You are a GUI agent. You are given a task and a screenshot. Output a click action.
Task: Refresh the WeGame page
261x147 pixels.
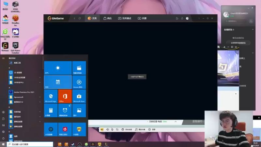coord(80,18)
